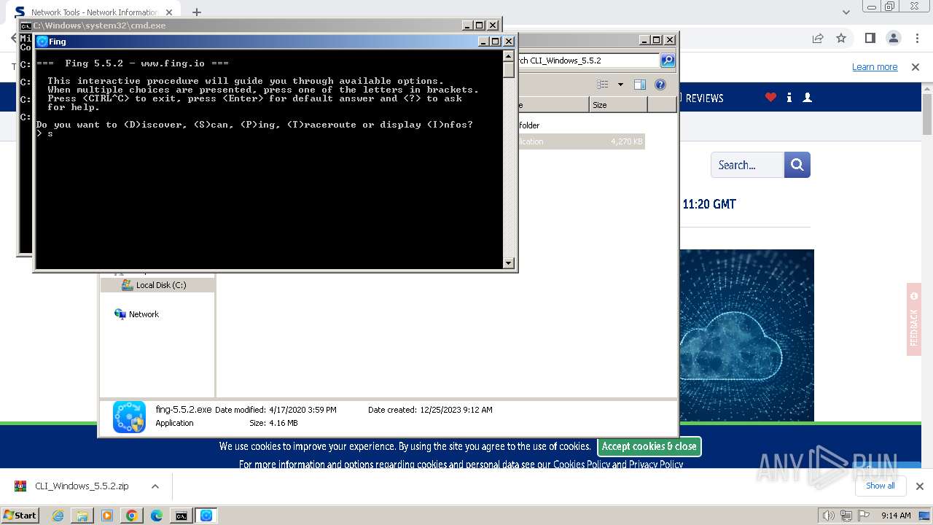This screenshot has height=525, width=933.
Task: Click the Explorer search magnifier button
Action: tap(667, 61)
